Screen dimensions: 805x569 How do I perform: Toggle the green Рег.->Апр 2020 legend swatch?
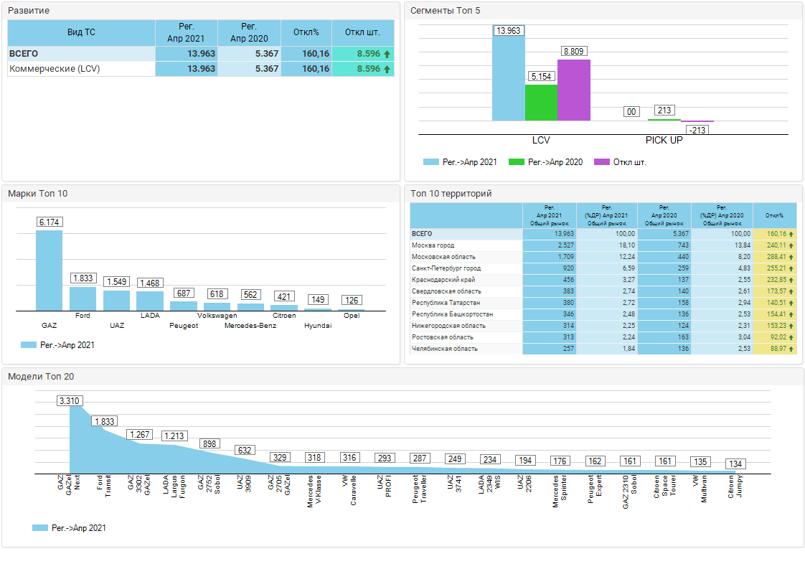tap(516, 162)
